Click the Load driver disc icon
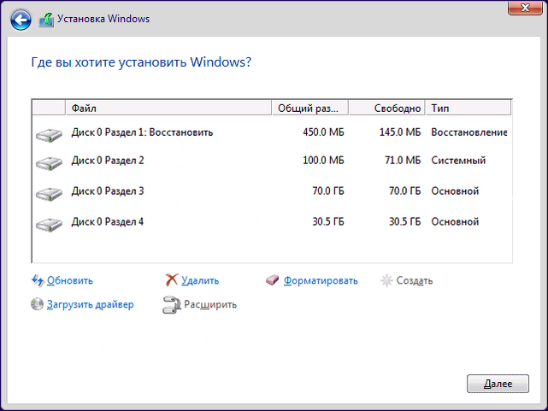 coord(37,304)
